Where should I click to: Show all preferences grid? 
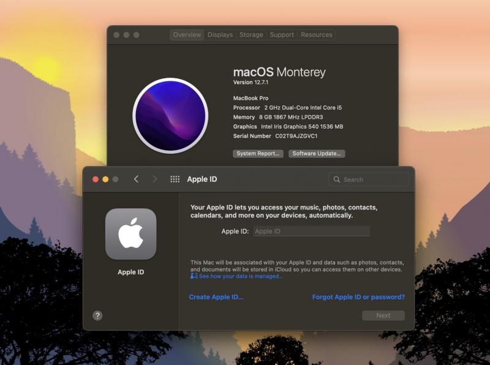[175, 179]
